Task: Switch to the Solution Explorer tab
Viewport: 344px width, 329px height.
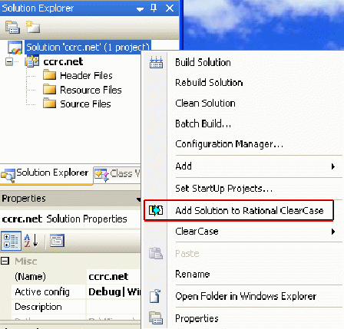Action: click(46, 175)
